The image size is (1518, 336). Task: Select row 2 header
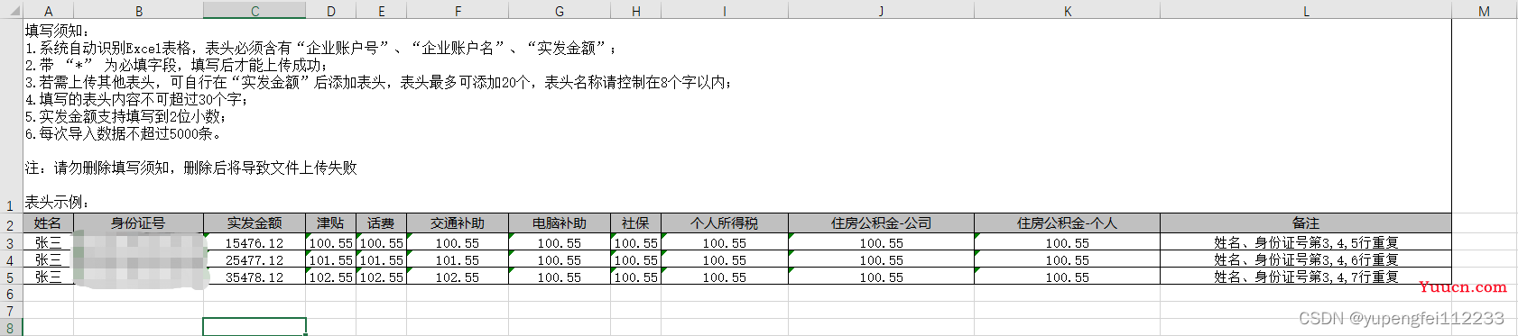pyautogui.click(x=11, y=223)
